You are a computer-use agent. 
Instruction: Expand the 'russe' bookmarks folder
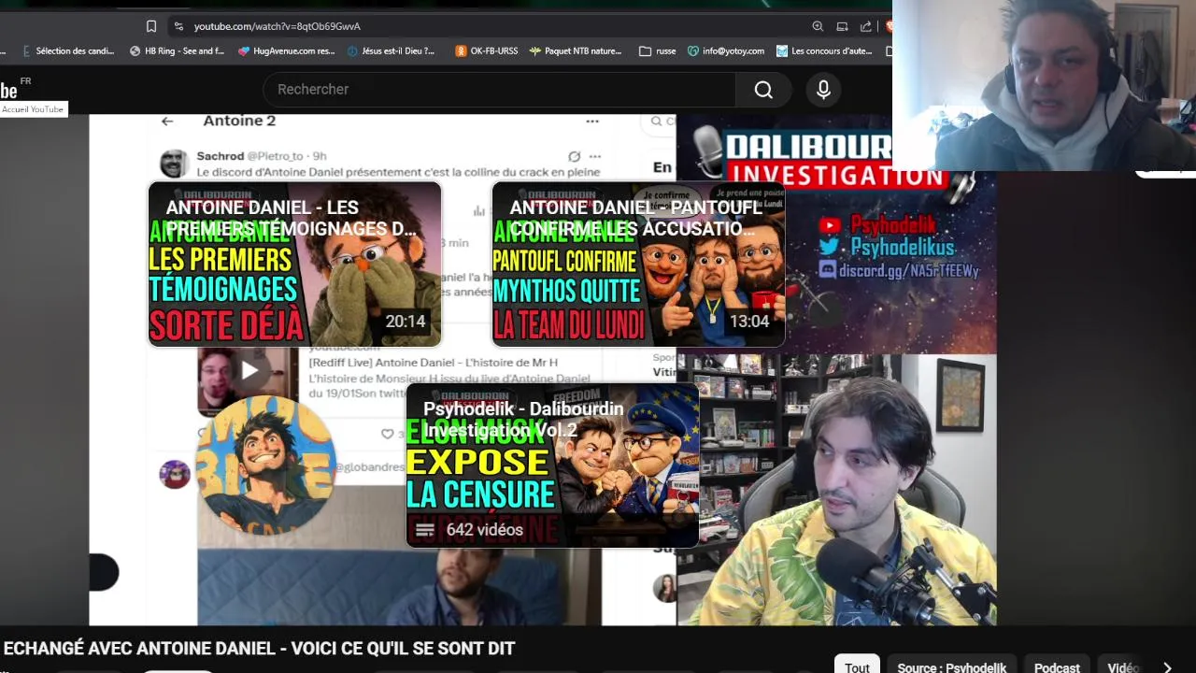[657, 51]
